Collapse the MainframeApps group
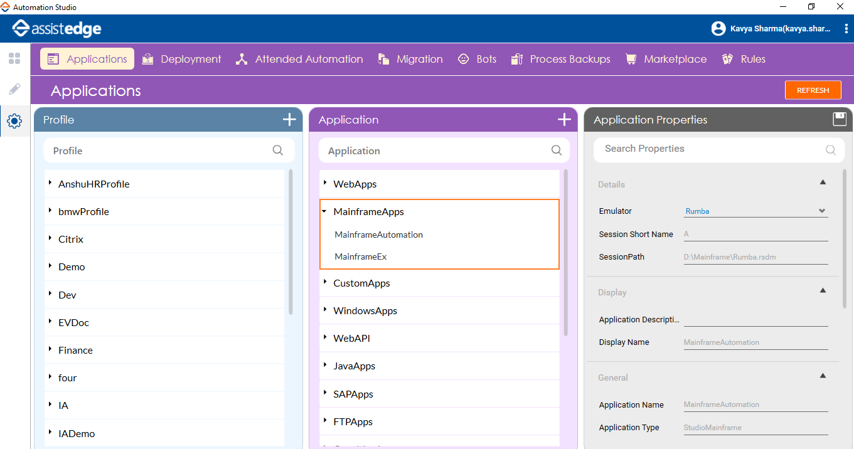Screen dimensions: 854x449 click(324, 211)
